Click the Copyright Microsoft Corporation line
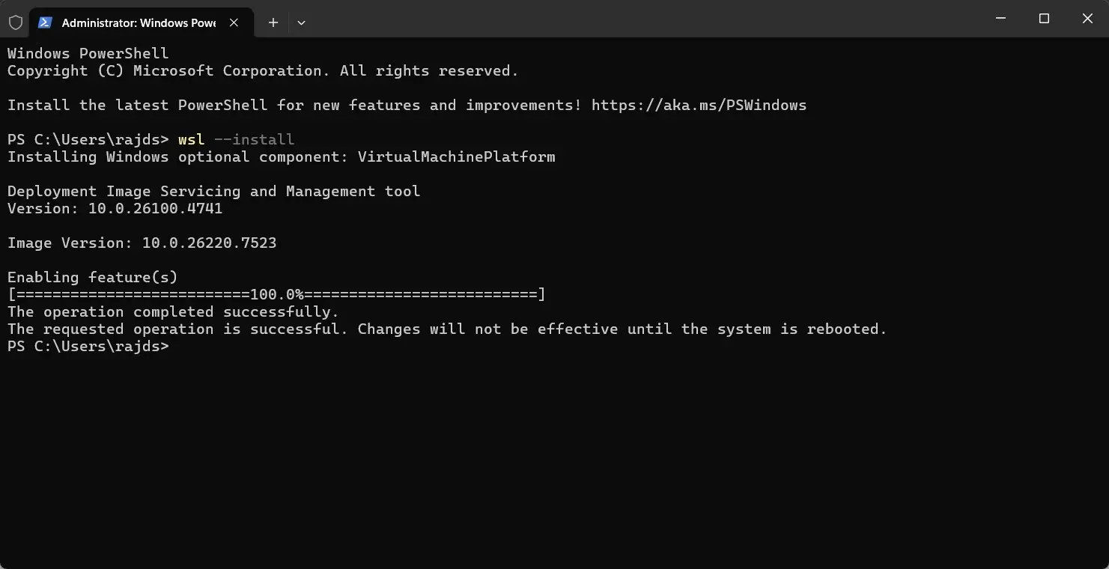The image size is (1109, 569). pyautogui.click(x=262, y=71)
